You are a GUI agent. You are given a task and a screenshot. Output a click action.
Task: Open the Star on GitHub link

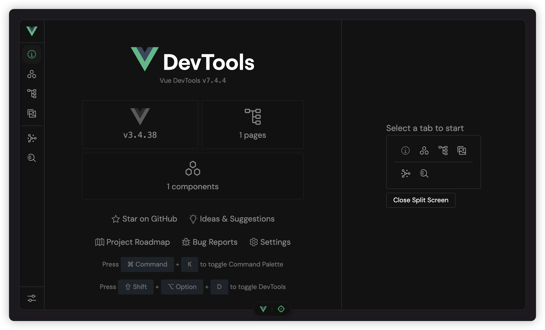[x=144, y=219]
